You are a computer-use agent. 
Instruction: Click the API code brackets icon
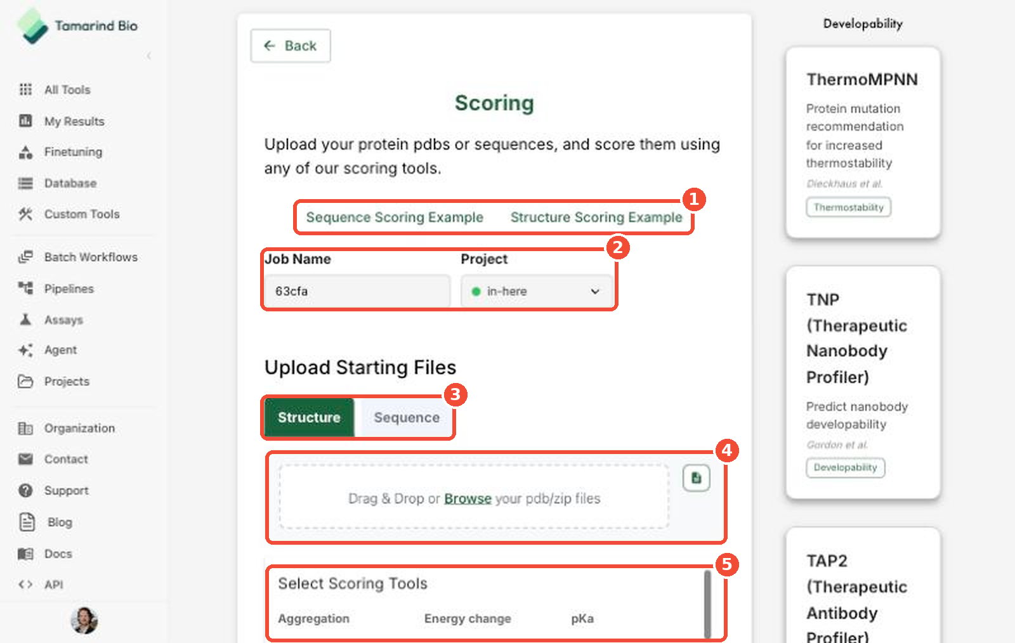click(25, 585)
